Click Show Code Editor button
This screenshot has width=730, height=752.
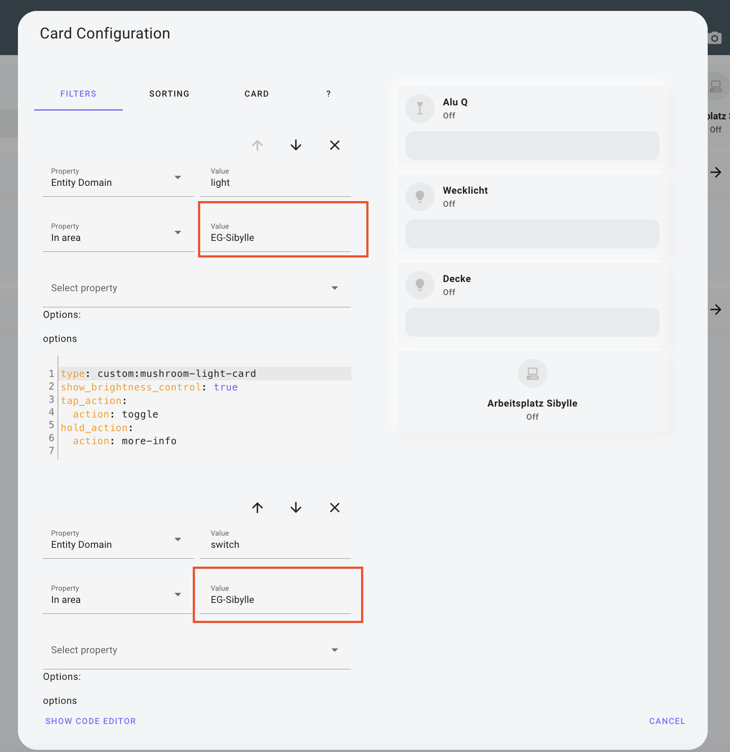click(x=90, y=721)
